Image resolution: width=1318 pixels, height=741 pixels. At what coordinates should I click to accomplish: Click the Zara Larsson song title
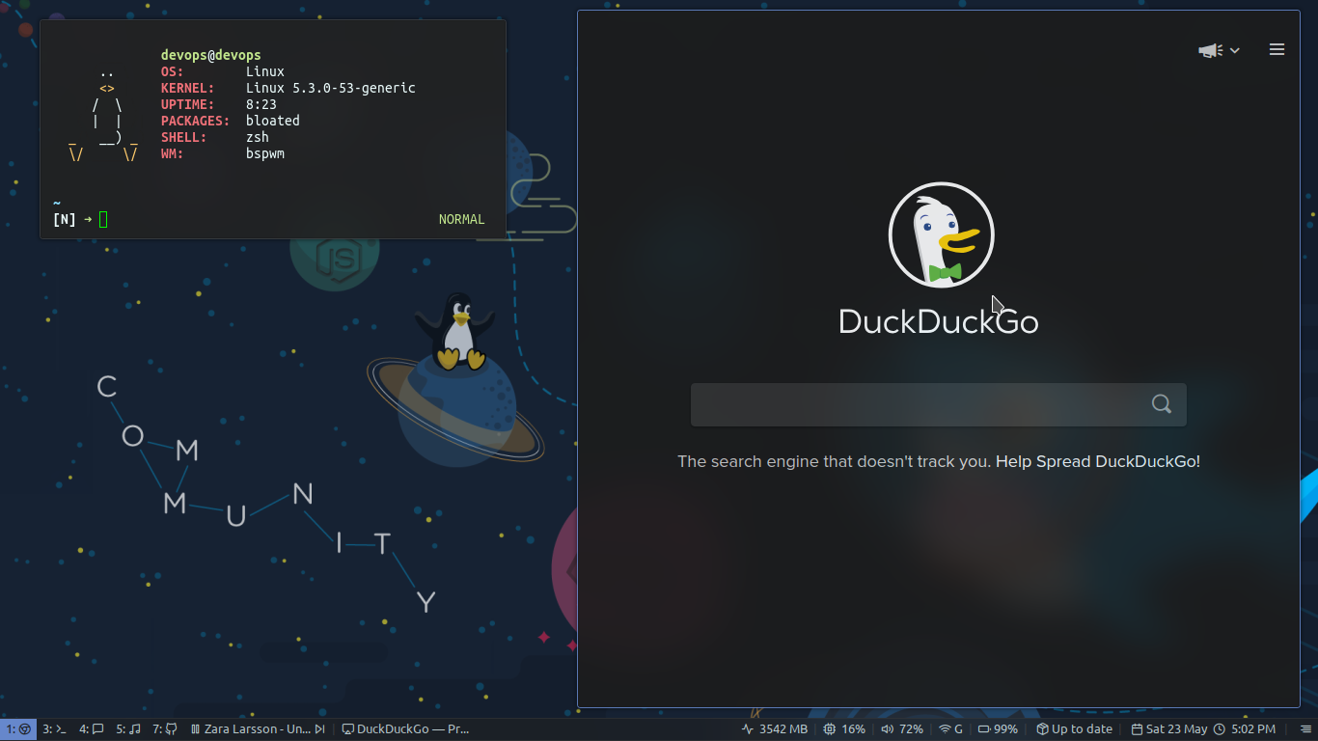click(x=258, y=729)
